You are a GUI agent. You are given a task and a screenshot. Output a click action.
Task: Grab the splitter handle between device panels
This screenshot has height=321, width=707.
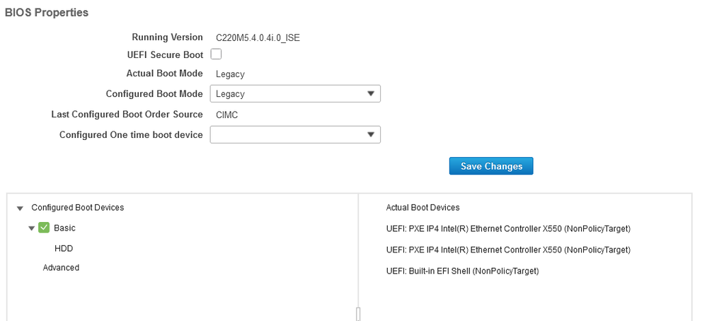click(358, 314)
